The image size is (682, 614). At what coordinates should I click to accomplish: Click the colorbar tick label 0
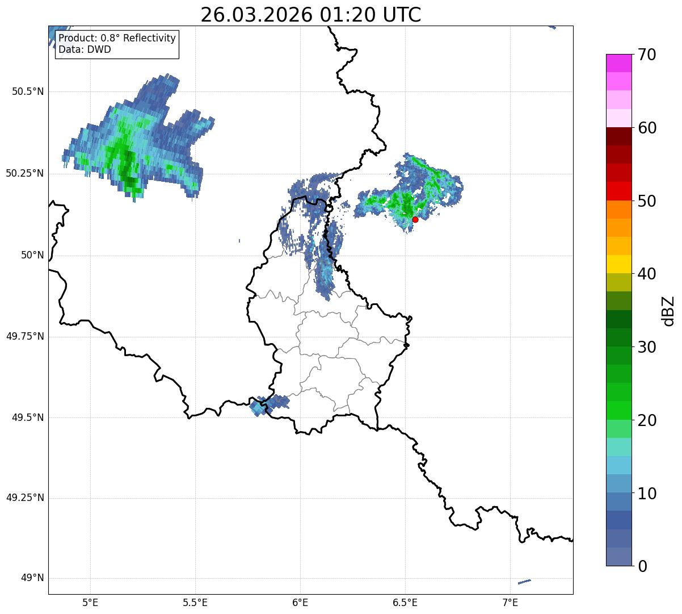(x=642, y=566)
